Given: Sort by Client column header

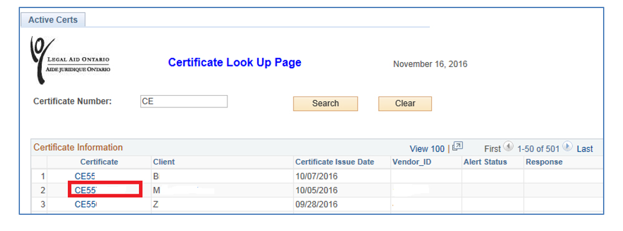Looking at the screenshot, I should pyautogui.click(x=164, y=161).
